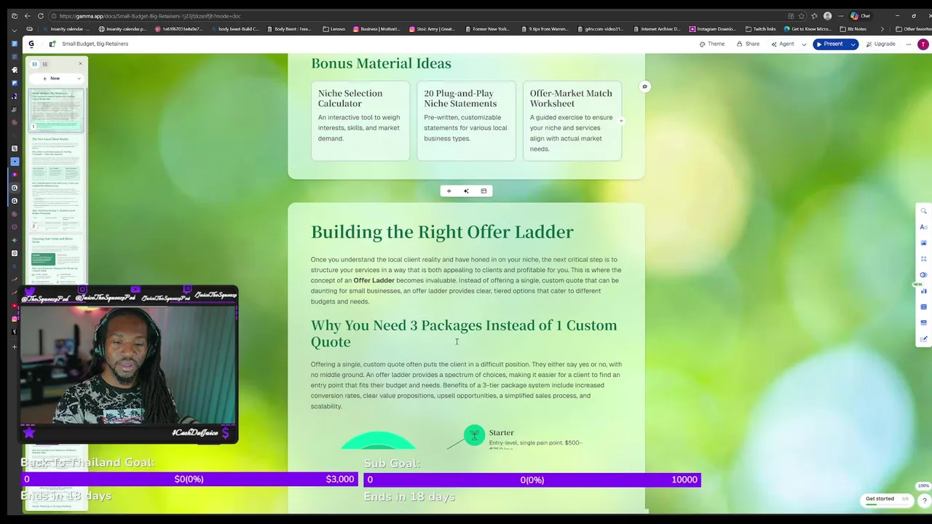Reload the gamma.app page

pyautogui.click(x=40, y=16)
